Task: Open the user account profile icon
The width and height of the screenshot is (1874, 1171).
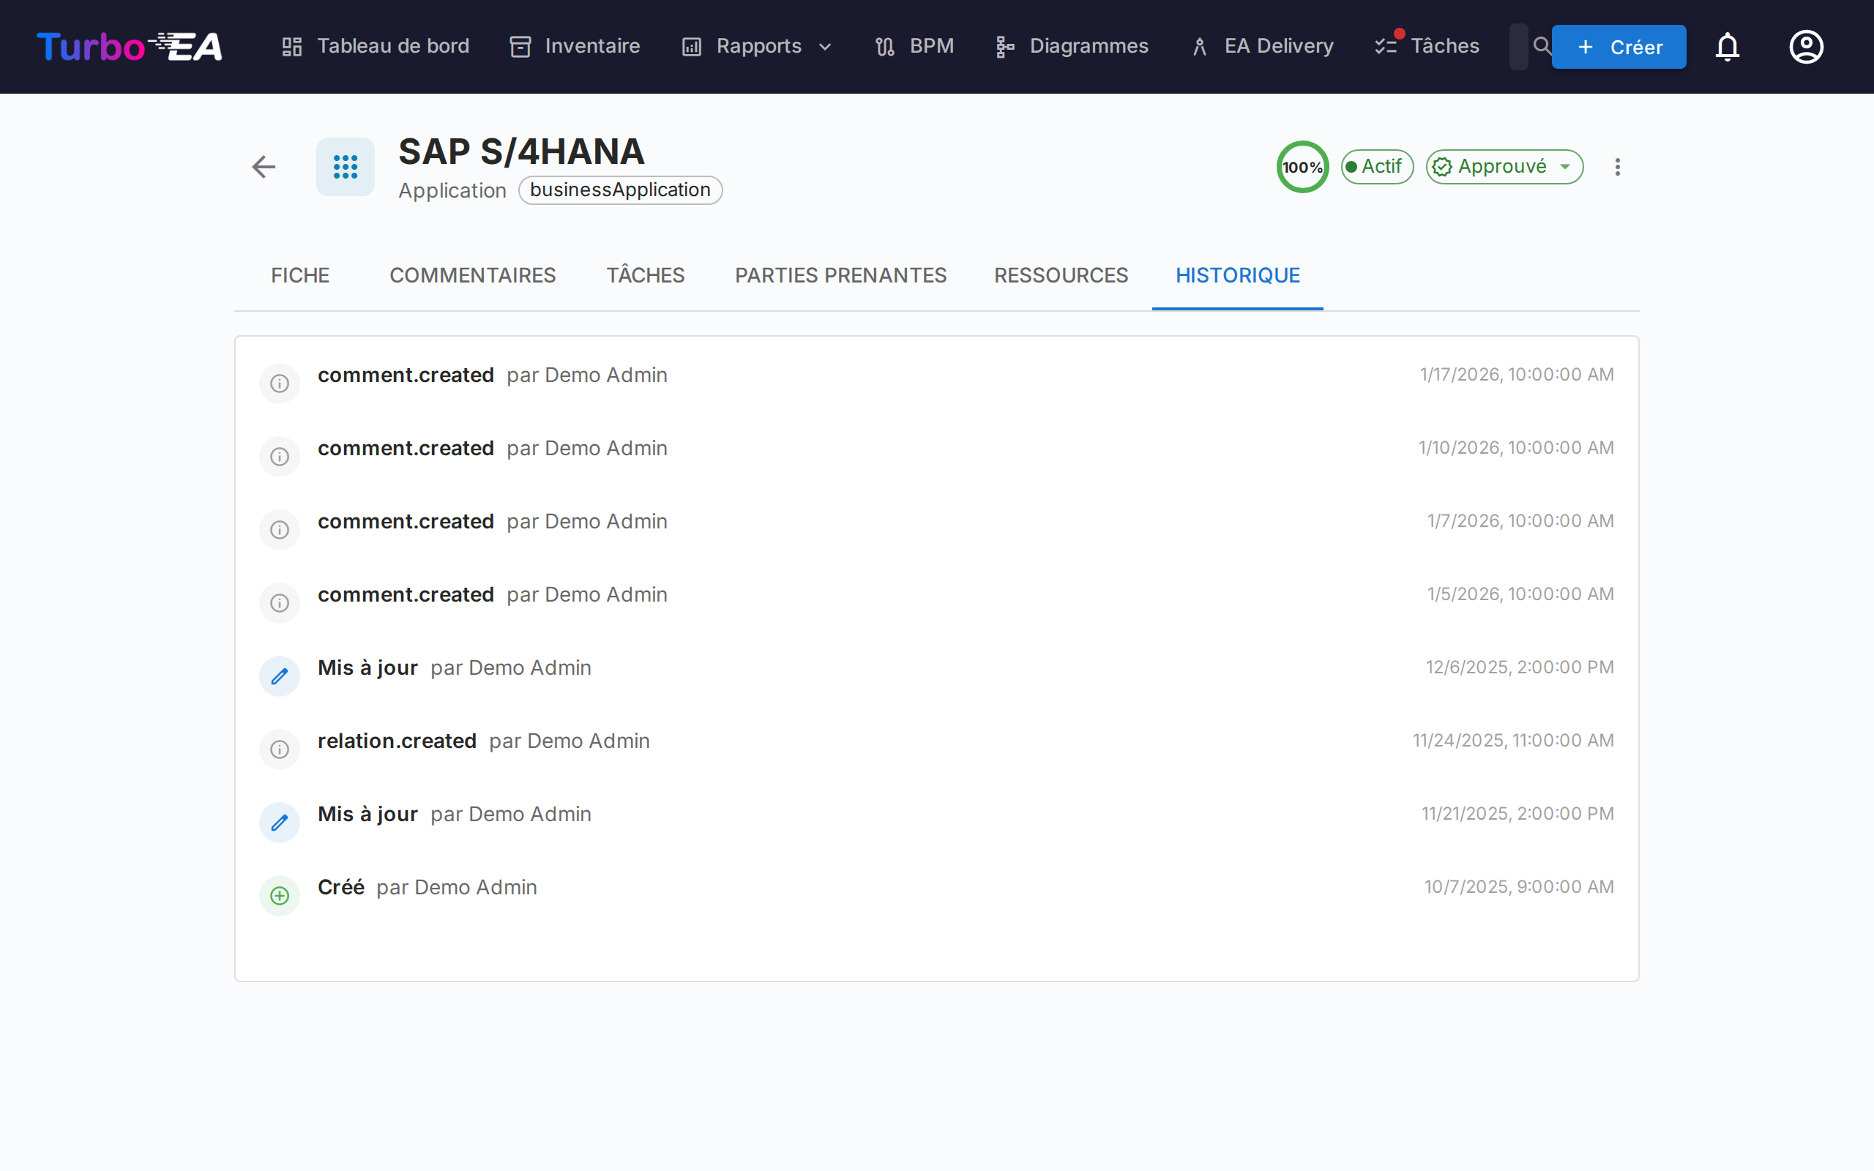Action: [x=1805, y=46]
